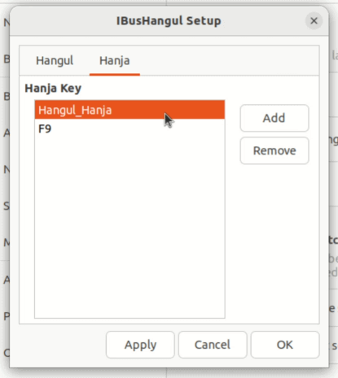Image resolution: width=338 pixels, height=378 pixels.
Task: Click Add to add a Hanja key
Action: coord(274,118)
